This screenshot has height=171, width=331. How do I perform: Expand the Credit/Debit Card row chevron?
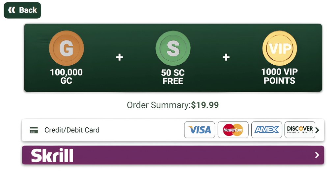pos(317,130)
